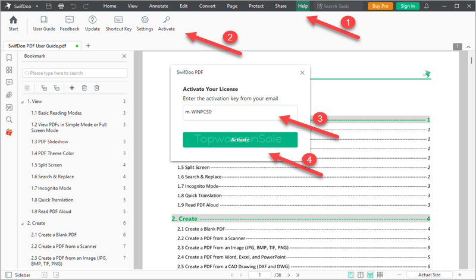Click the Buy Pro button

[x=380, y=6]
